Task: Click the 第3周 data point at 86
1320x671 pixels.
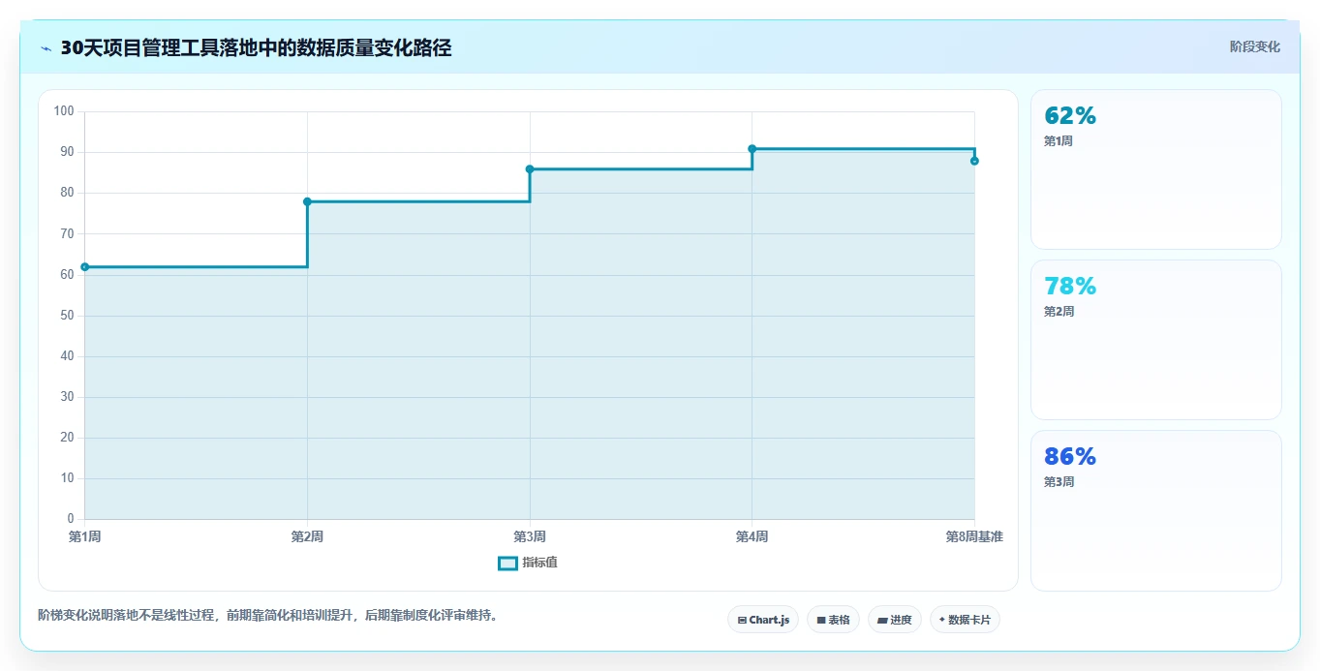Action: point(530,168)
